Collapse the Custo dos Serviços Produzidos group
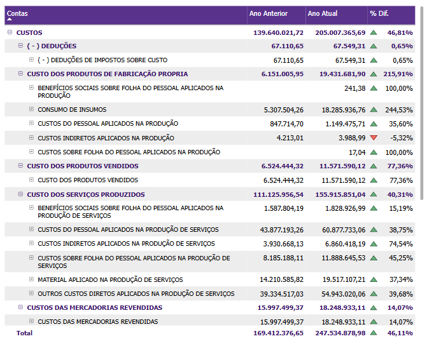Viewport: 427px width, 341px height. tap(20, 194)
